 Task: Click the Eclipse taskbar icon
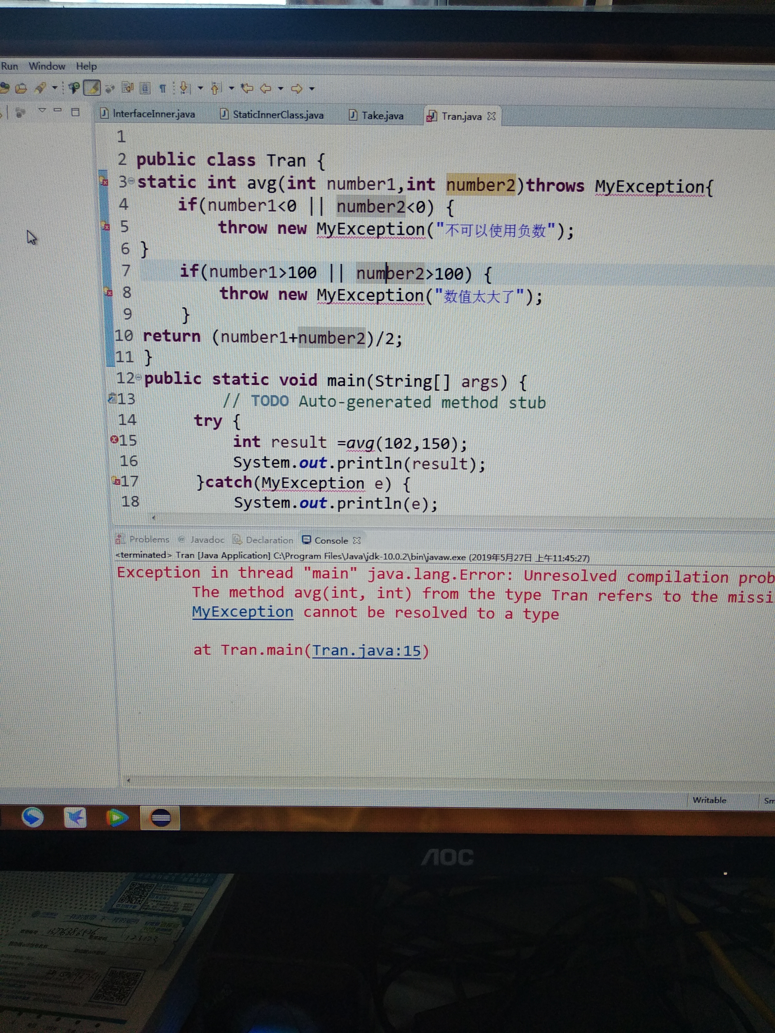161,818
